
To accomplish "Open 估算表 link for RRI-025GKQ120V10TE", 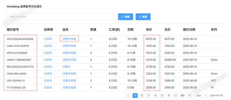I will click(x=48, y=67).
